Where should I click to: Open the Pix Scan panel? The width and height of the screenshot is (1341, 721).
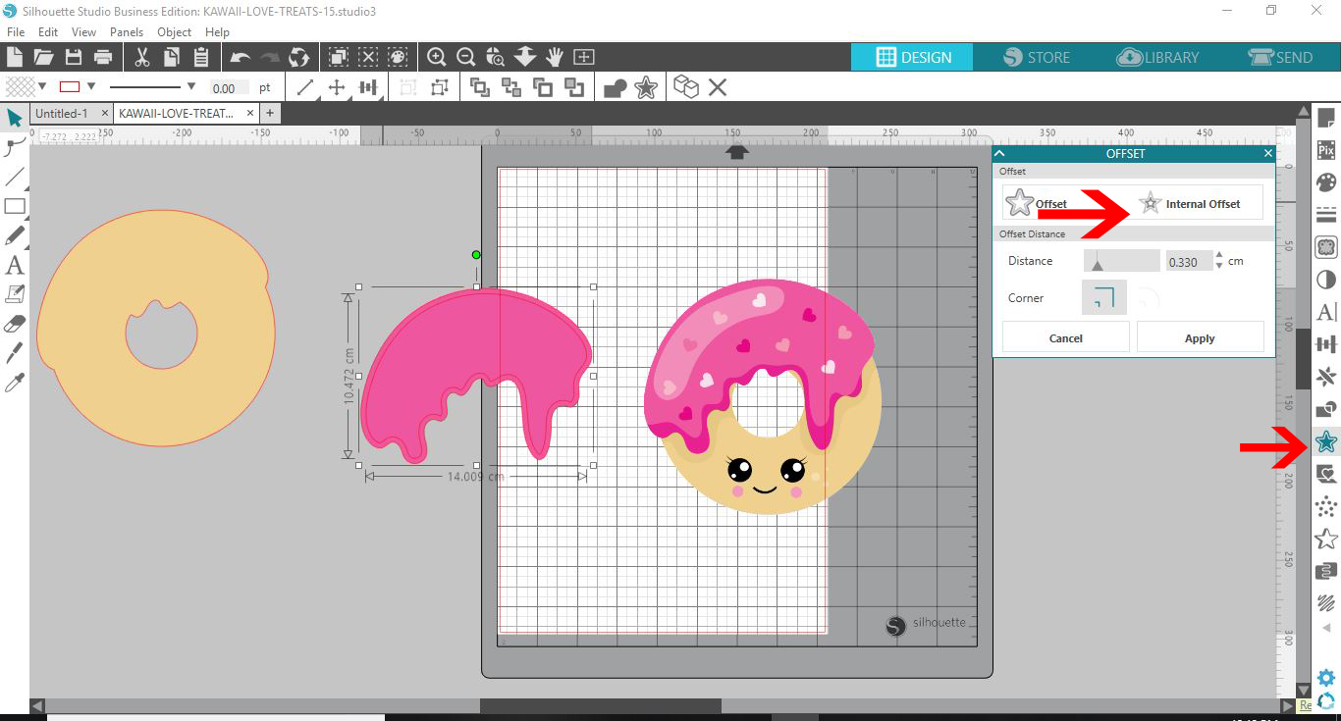click(1326, 150)
